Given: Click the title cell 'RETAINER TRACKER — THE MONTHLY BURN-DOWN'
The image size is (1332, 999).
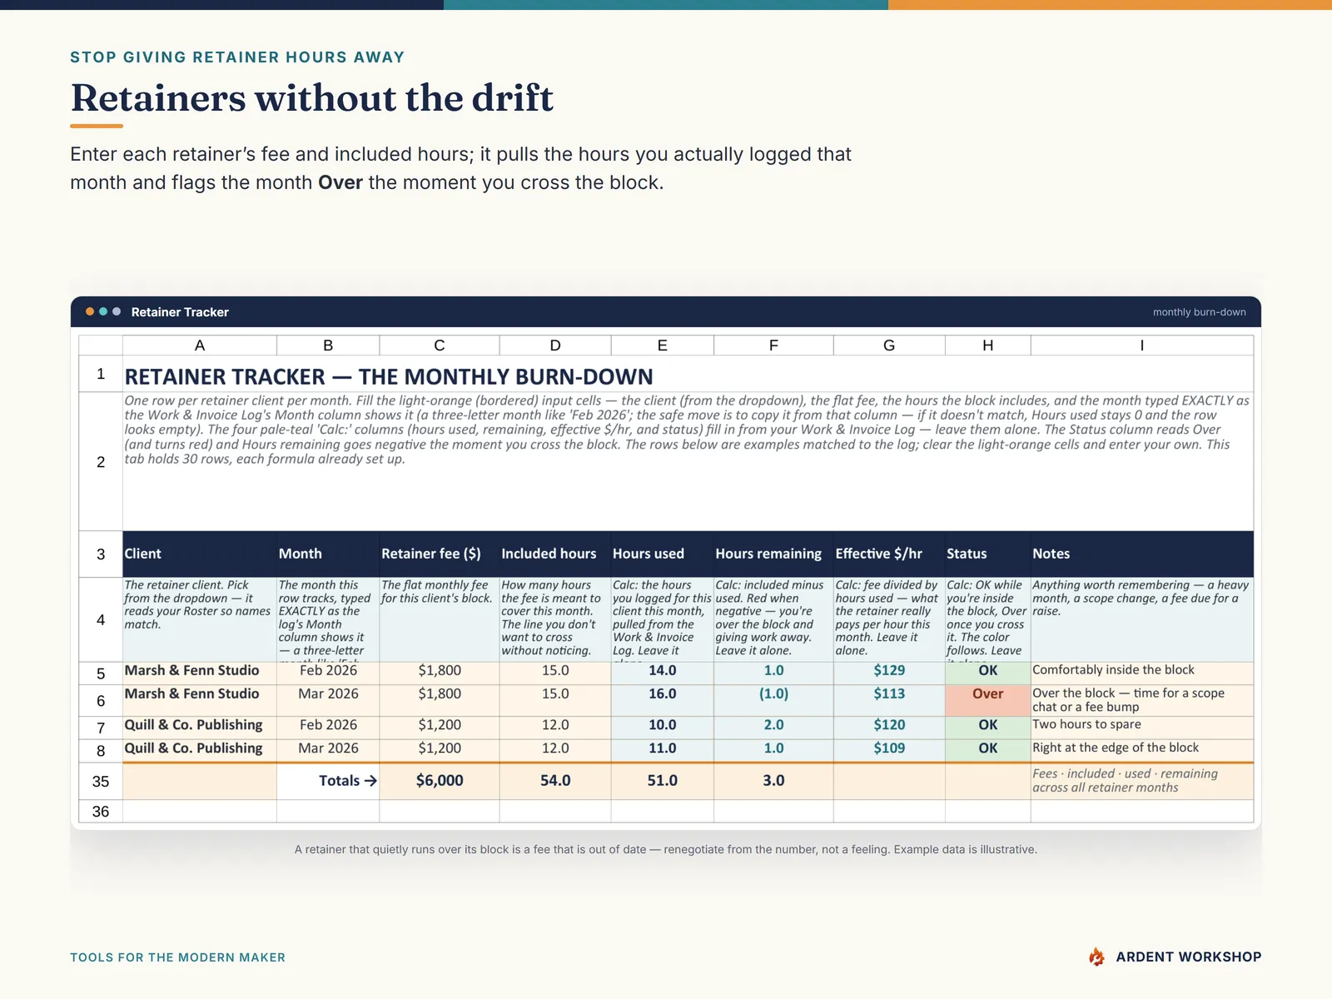Looking at the screenshot, I should click(688, 375).
